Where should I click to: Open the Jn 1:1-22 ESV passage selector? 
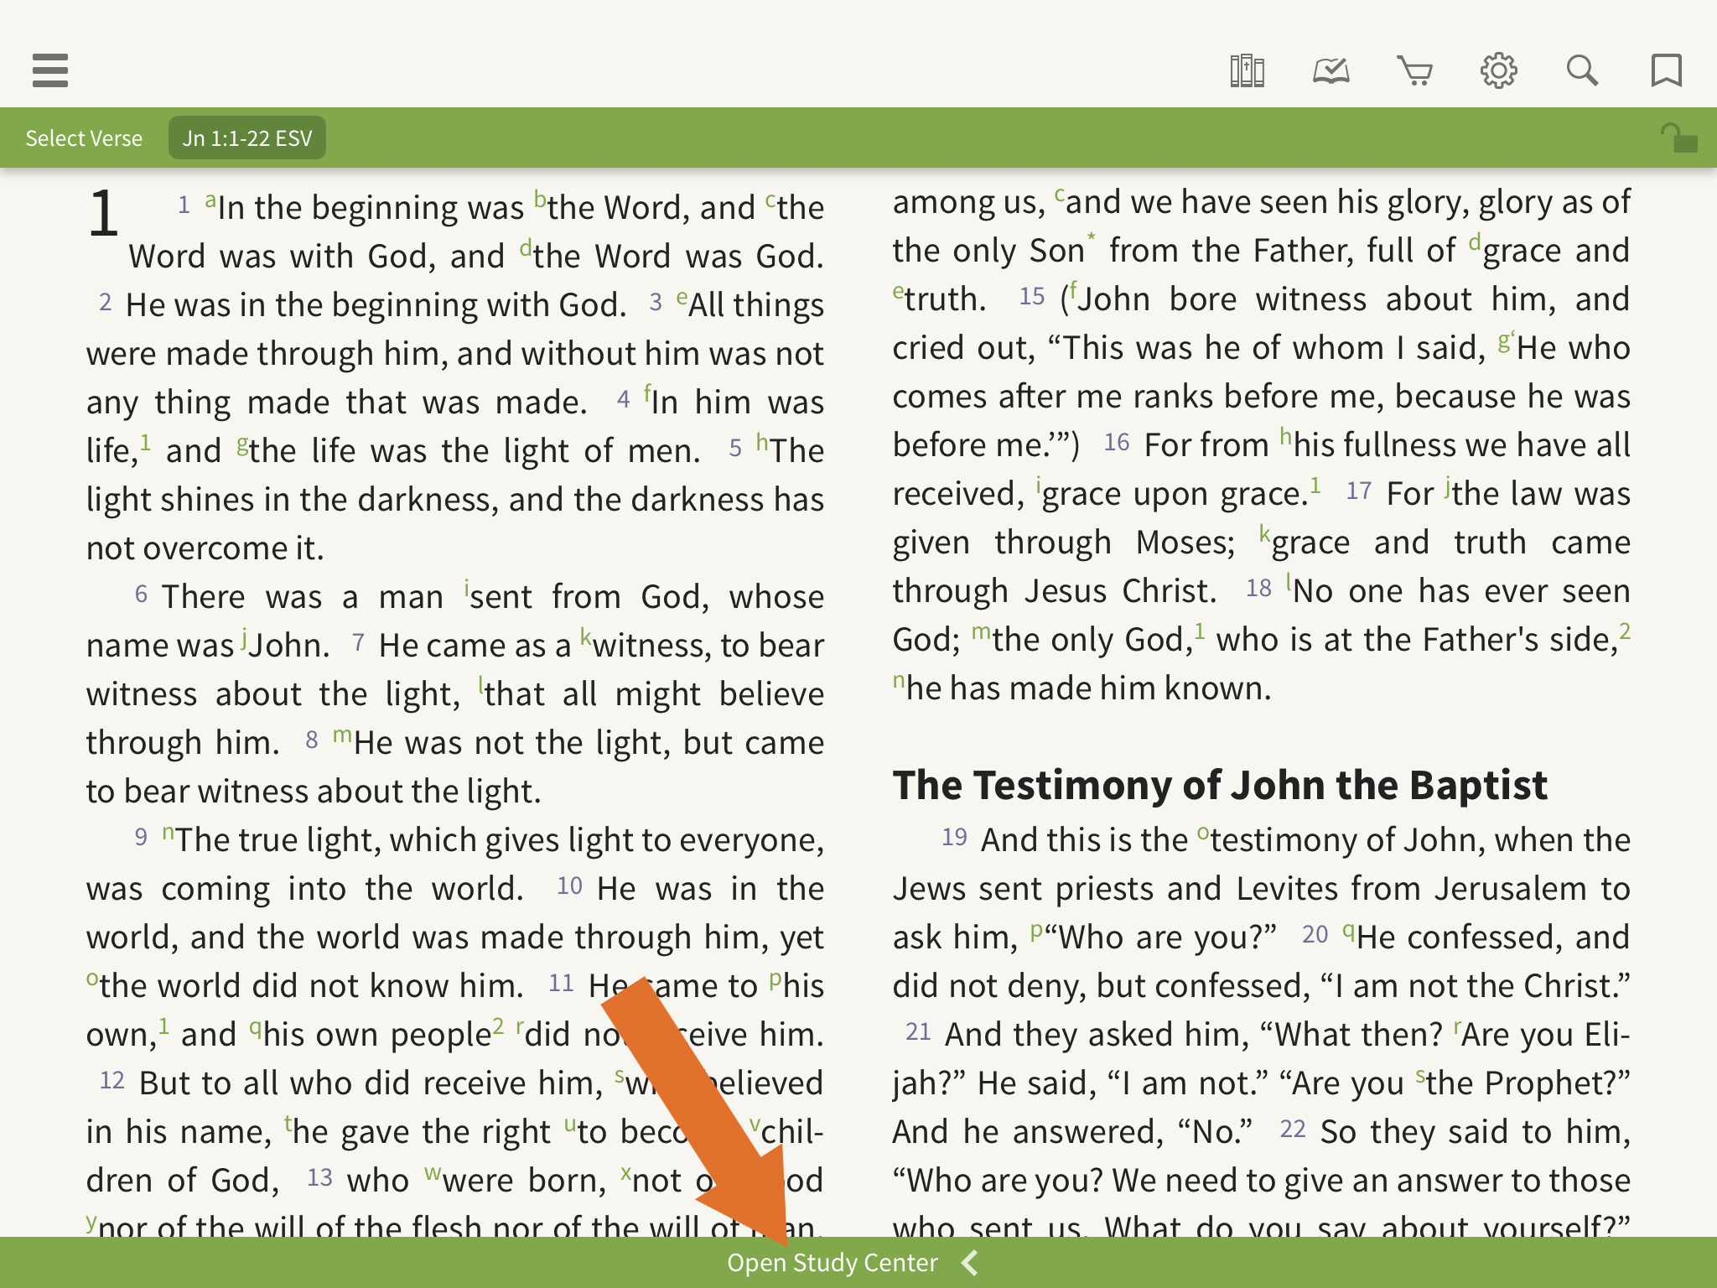coord(247,138)
